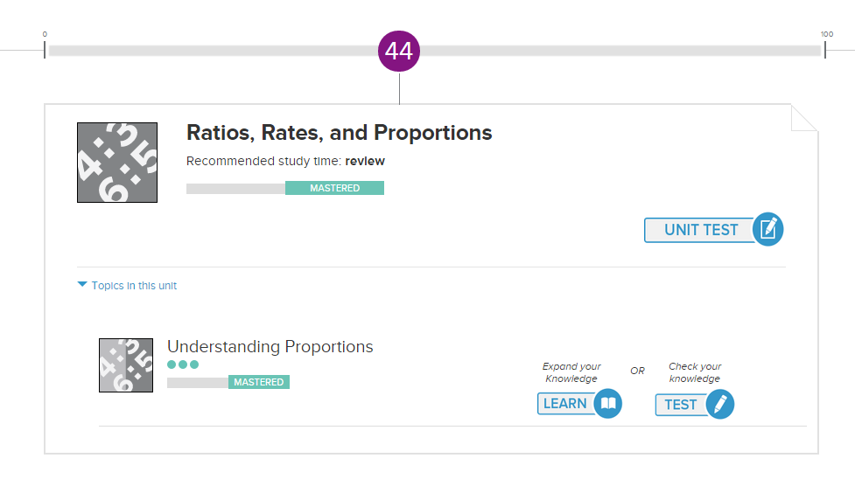855x479 pixels.
Task: Click the folded page corner of the card
Action: point(804,118)
